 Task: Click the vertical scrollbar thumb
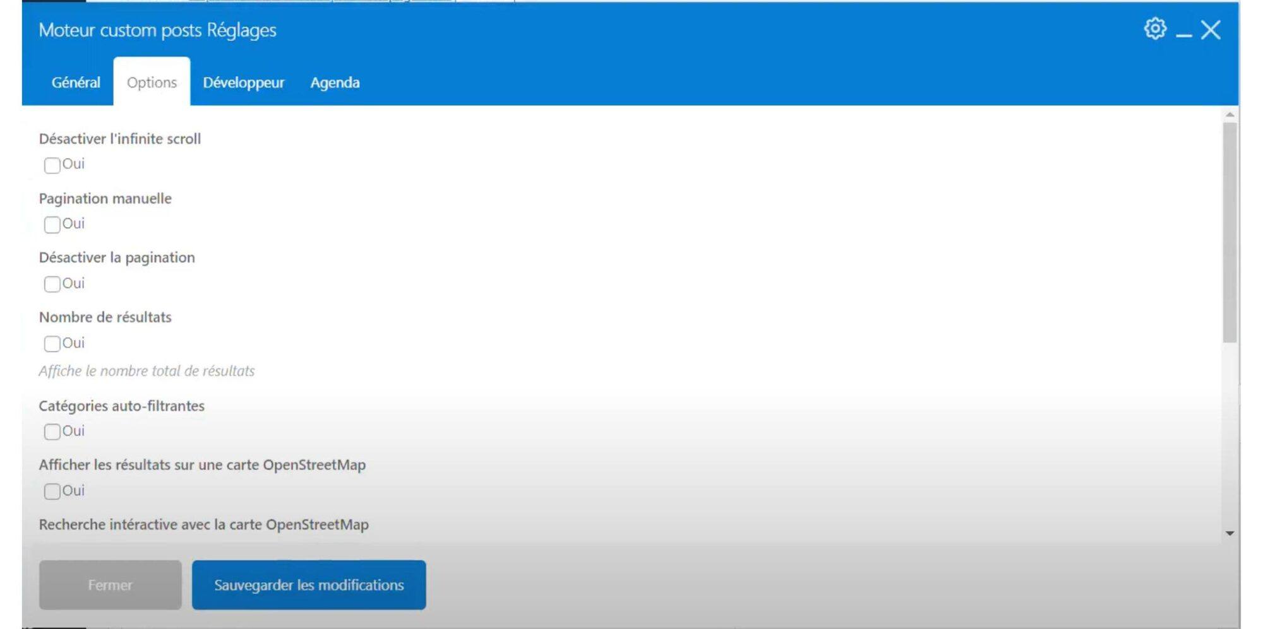1230,232
